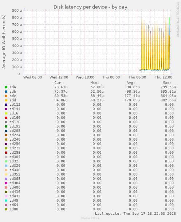Click the red zd160 legend swatch

coord(6,118)
